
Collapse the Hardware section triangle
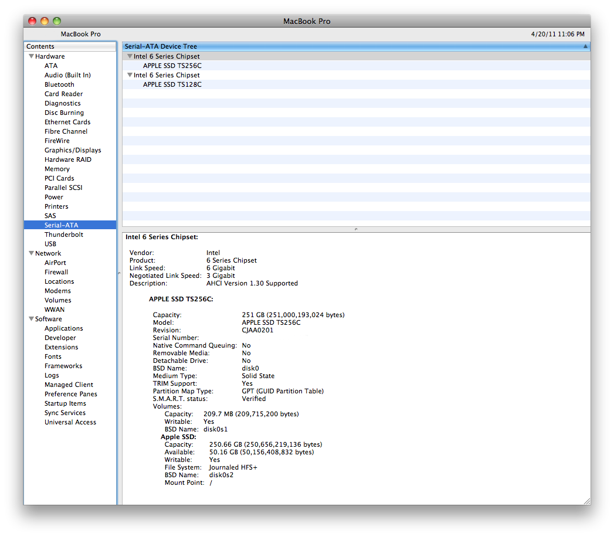click(x=31, y=56)
